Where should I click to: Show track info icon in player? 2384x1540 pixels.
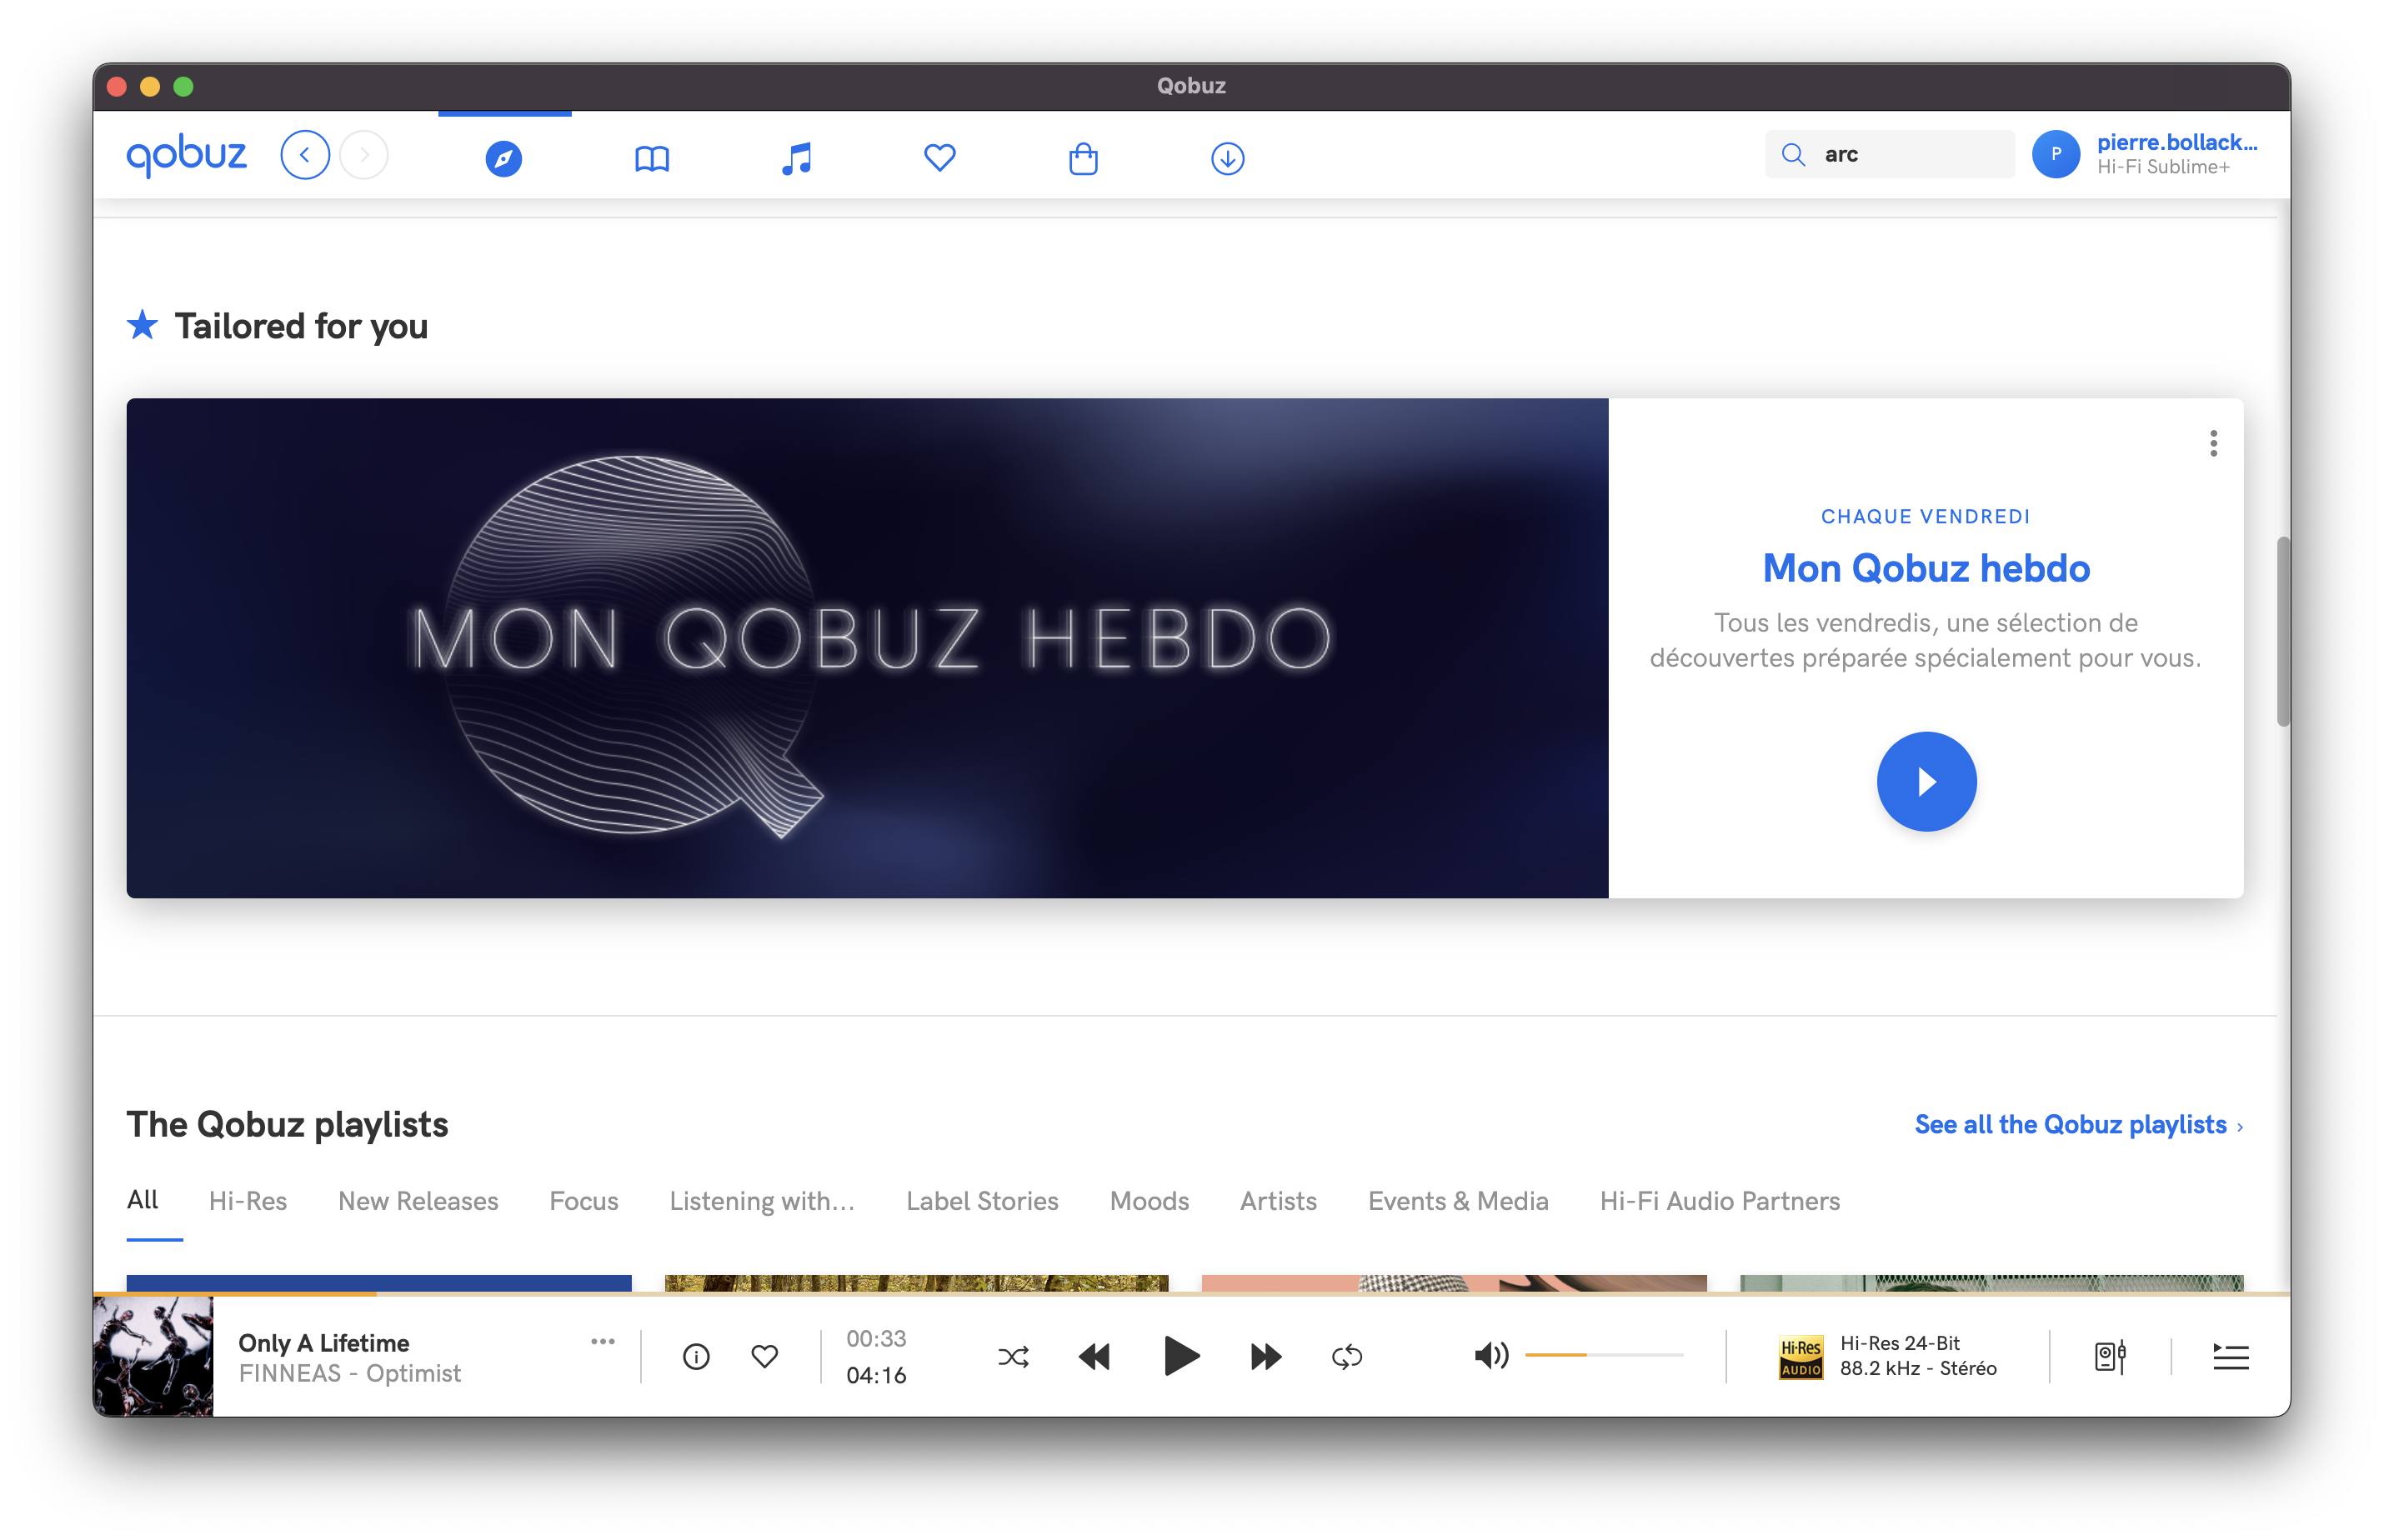[696, 1357]
